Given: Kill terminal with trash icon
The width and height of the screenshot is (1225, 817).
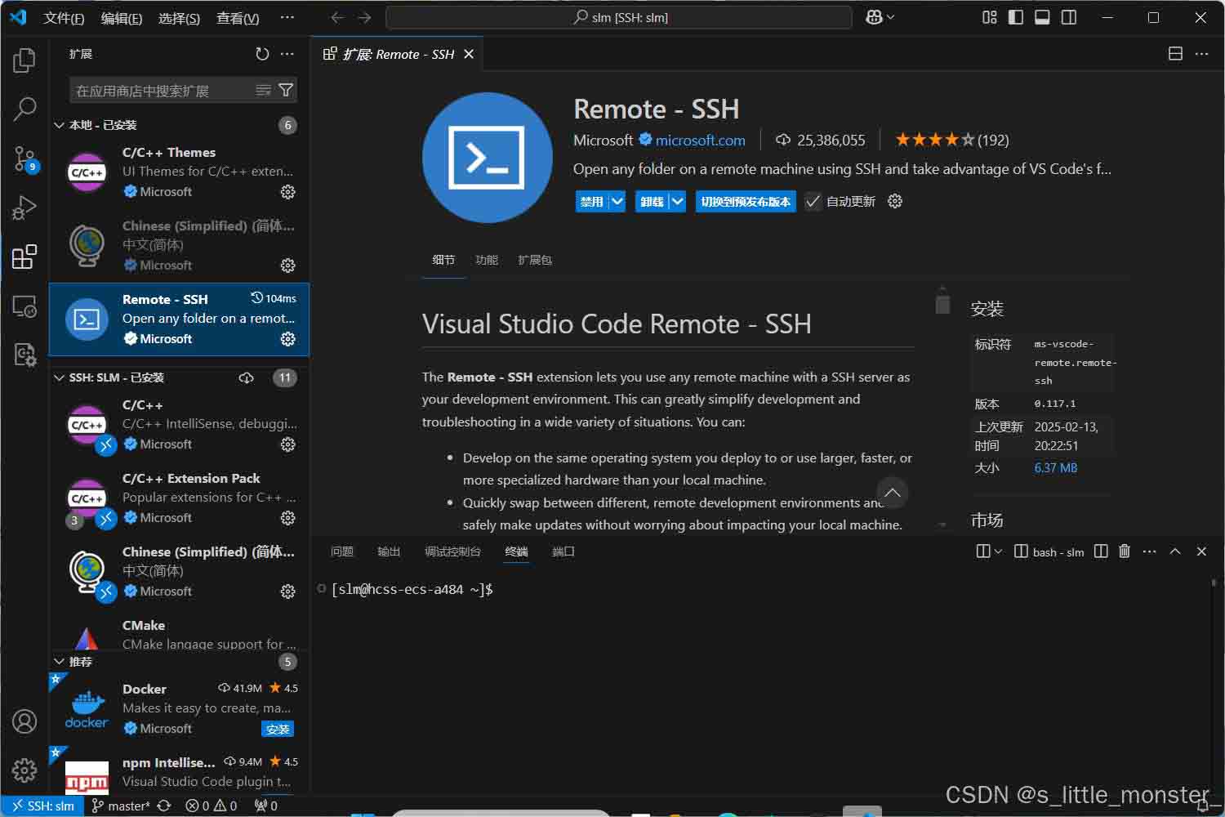Looking at the screenshot, I should [x=1125, y=551].
